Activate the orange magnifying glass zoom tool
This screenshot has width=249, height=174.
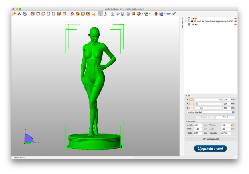(x=93, y=14)
